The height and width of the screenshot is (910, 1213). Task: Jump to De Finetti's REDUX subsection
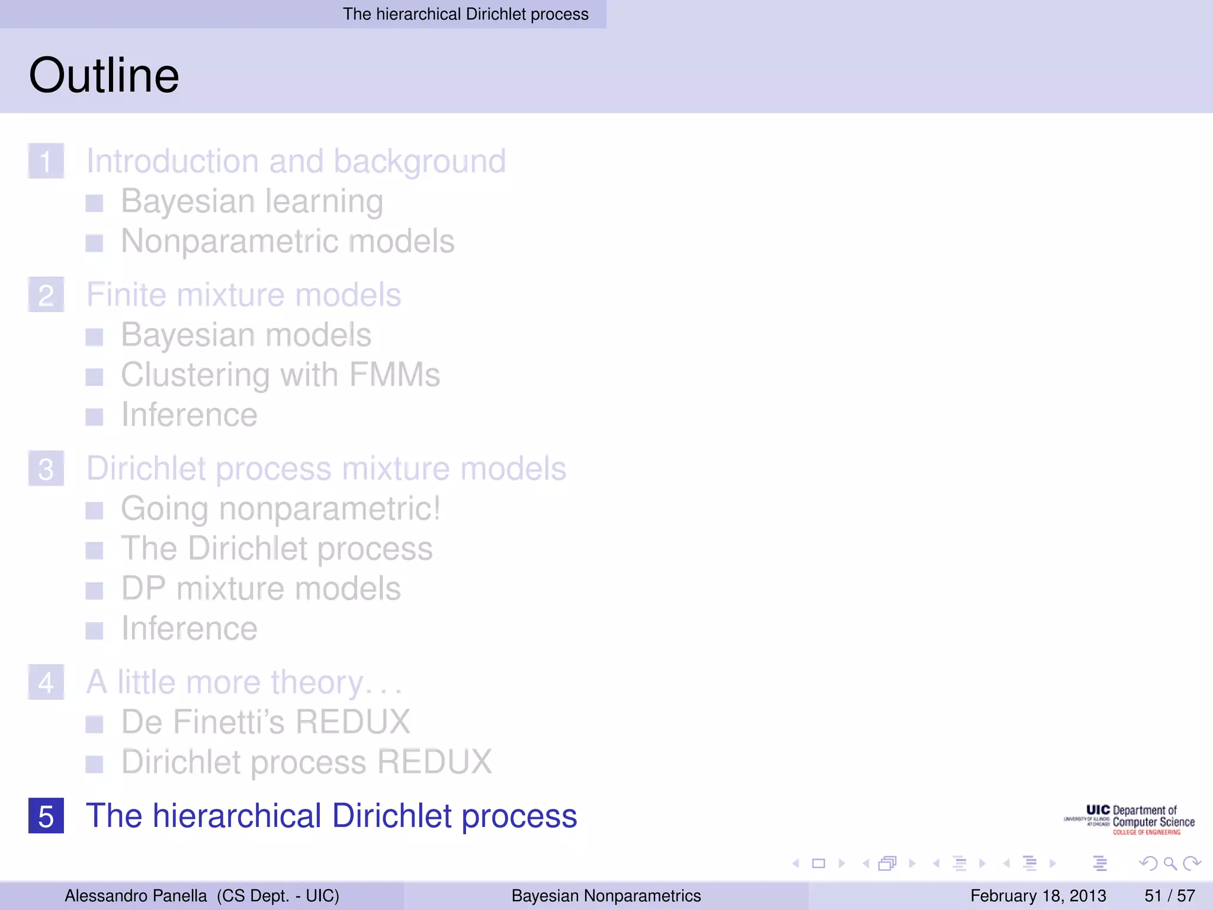[x=266, y=722]
